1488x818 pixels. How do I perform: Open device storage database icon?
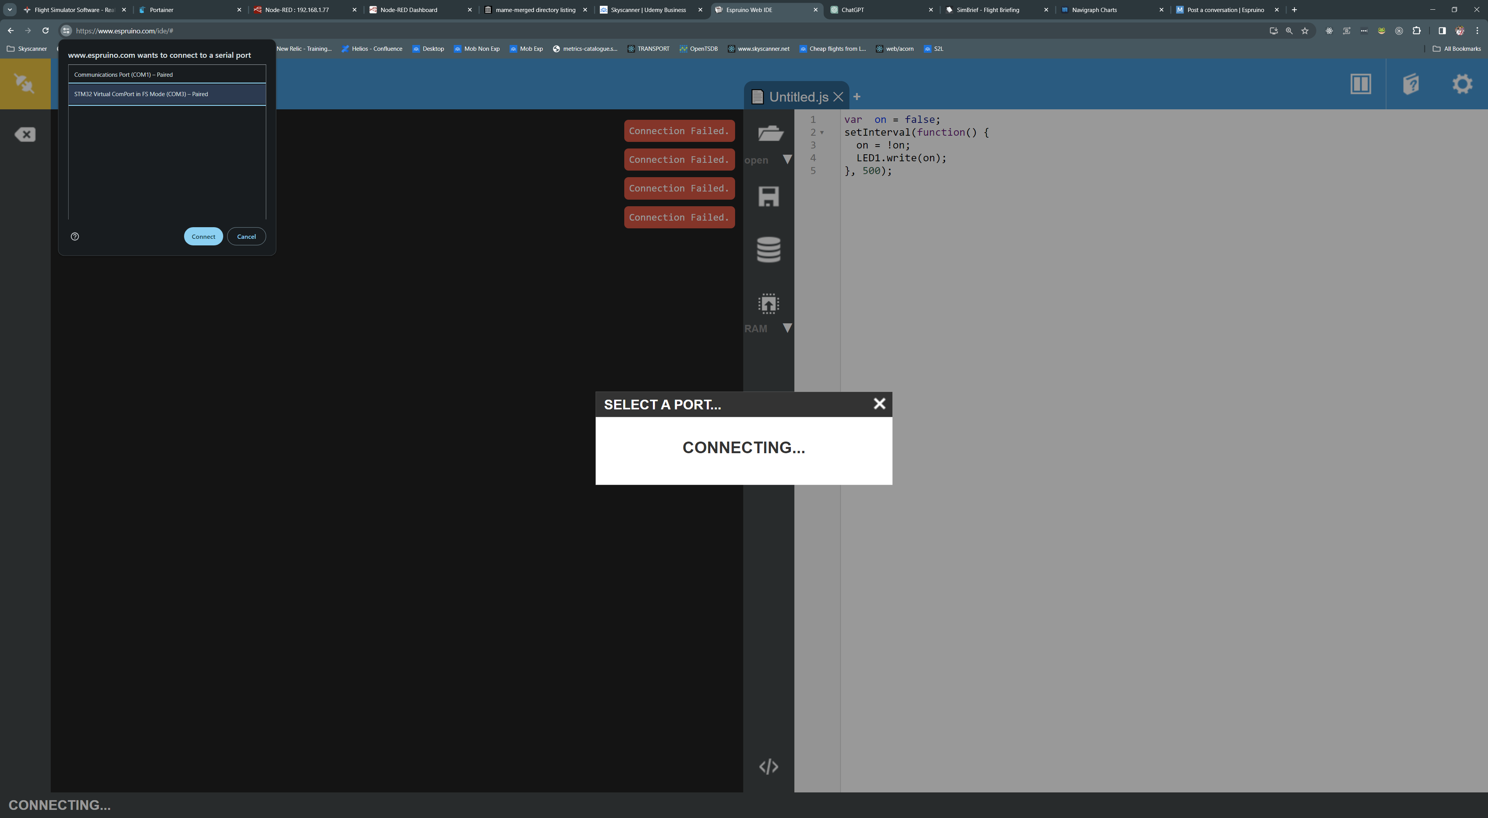pyautogui.click(x=768, y=250)
